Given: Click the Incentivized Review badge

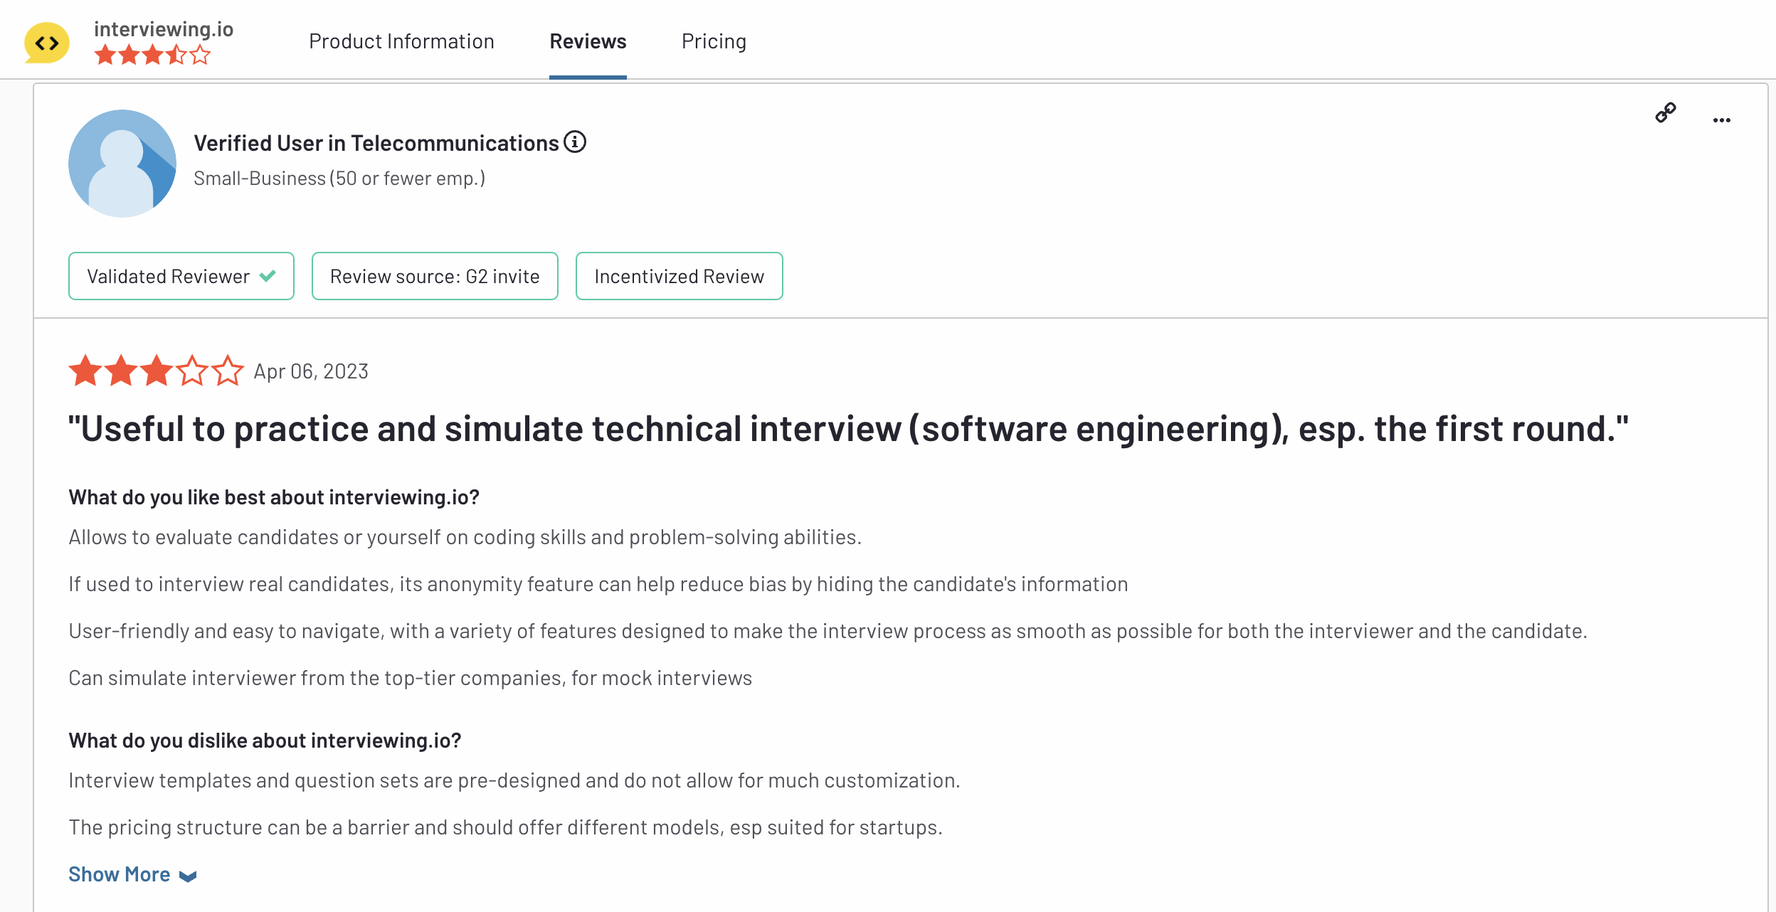Looking at the screenshot, I should point(680,276).
